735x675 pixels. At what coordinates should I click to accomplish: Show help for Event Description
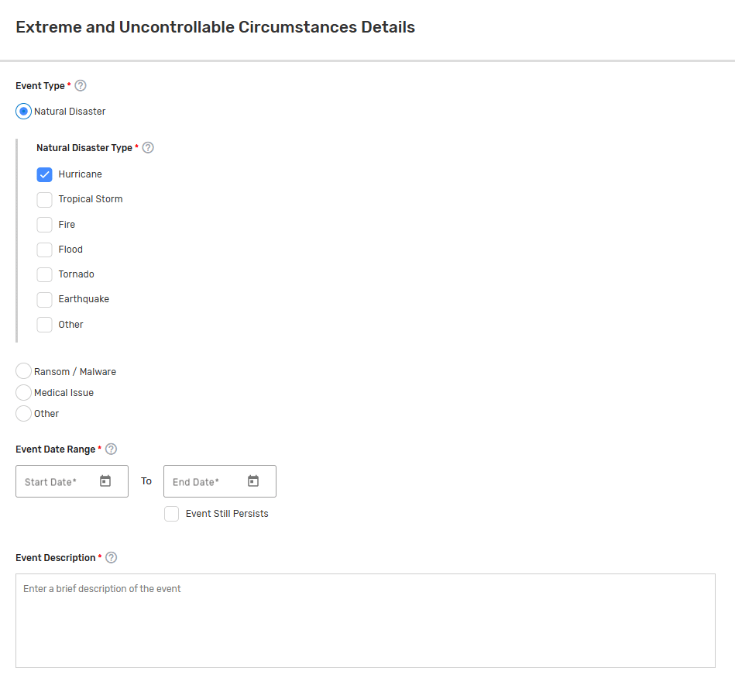tap(111, 558)
